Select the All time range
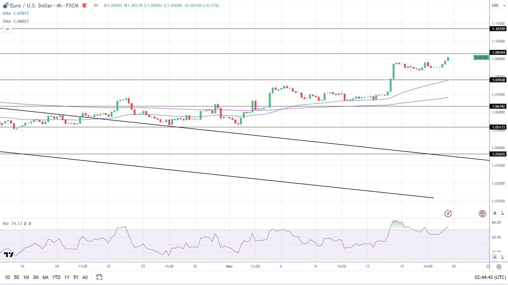The image size is (508, 285). 85,277
